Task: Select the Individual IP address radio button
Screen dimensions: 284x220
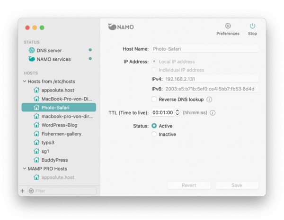Action: 154,70
